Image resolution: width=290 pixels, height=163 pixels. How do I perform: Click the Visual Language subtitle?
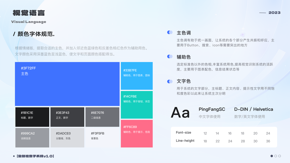click(x=29, y=22)
